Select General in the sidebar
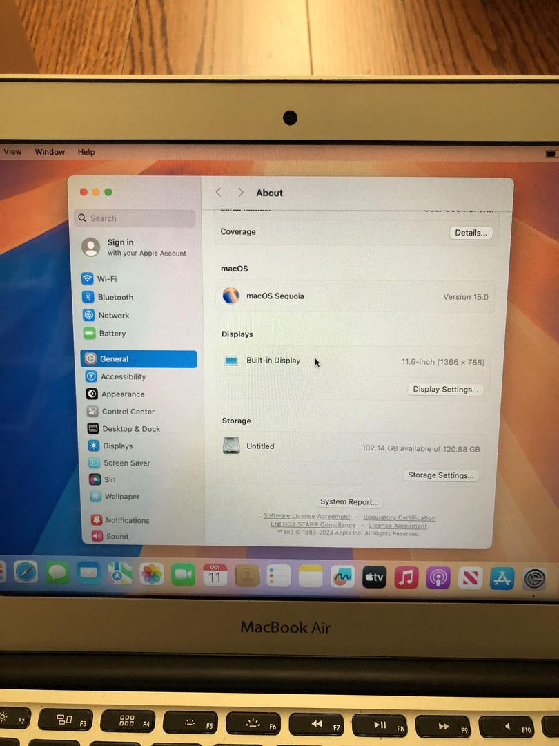The height and width of the screenshot is (746, 559). (x=138, y=358)
